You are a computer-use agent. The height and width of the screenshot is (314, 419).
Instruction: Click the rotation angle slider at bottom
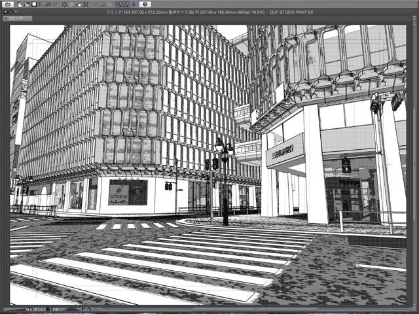point(73,309)
